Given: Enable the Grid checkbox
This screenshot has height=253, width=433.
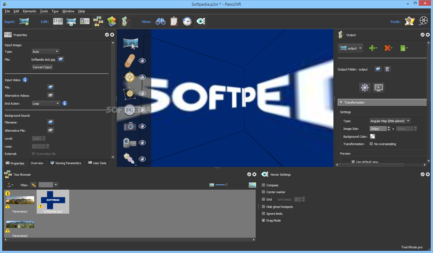Looking at the screenshot, I should click(x=263, y=199).
